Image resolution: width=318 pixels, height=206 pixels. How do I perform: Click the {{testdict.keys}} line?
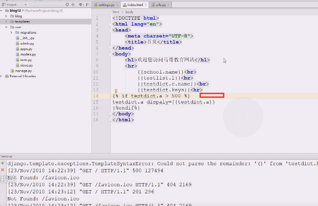click(170, 90)
